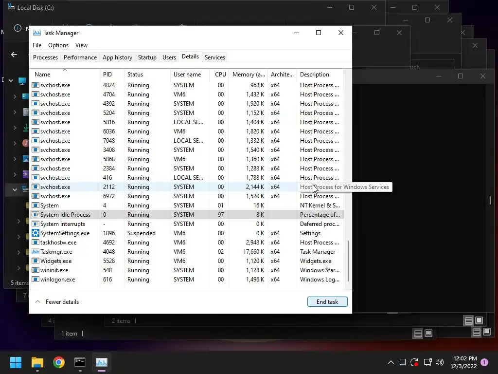Click the 17,660 K memory value
The height and width of the screenshot is (374, 498).
pyautogui.click(x=253, y=252)
